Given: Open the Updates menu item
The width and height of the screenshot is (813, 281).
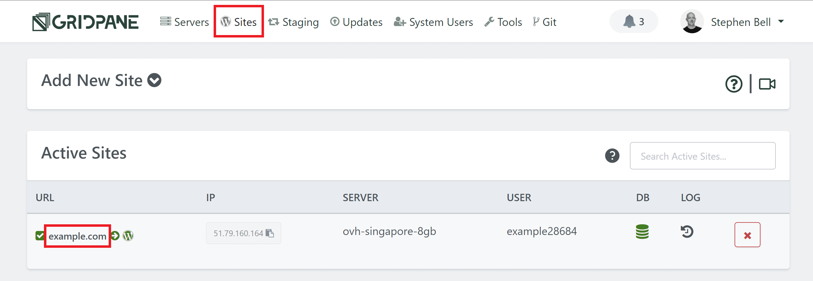Looking at the screenshot, I should (x=356, y=22).
